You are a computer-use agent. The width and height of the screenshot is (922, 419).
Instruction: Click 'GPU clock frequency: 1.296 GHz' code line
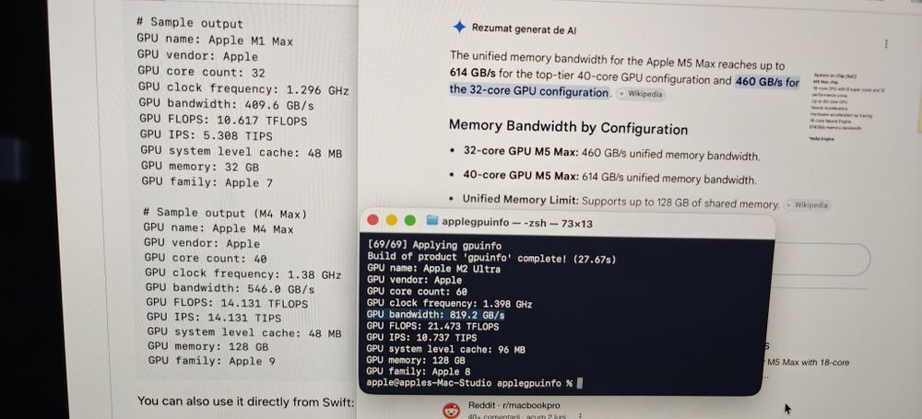(243, 89)
